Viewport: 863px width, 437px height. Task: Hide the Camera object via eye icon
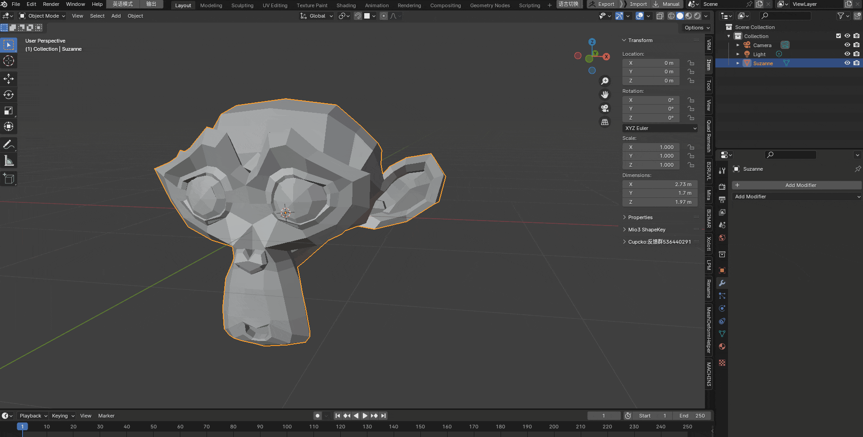pyautogui.click(x=847, y=45)
